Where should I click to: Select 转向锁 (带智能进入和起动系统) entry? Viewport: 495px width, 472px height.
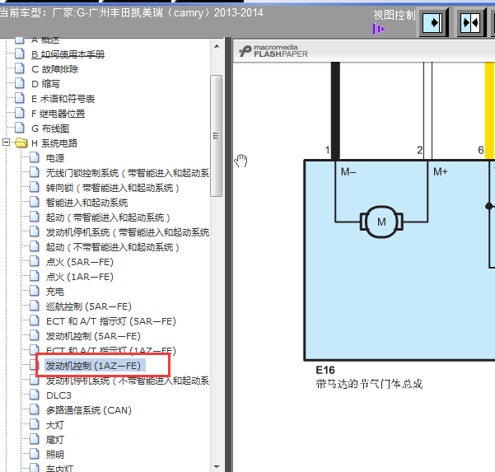click(113, 188)
